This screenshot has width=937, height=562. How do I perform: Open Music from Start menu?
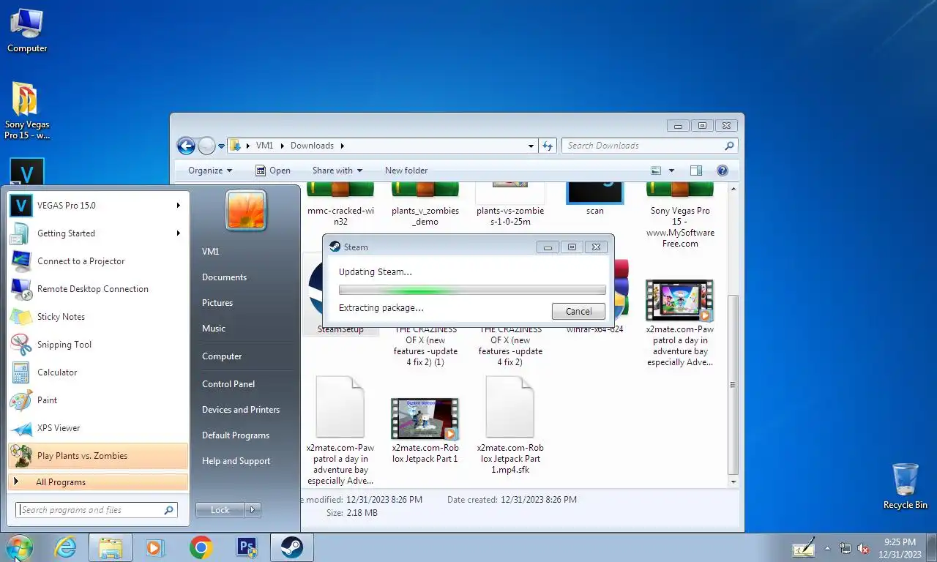click(x=214, y=329)
